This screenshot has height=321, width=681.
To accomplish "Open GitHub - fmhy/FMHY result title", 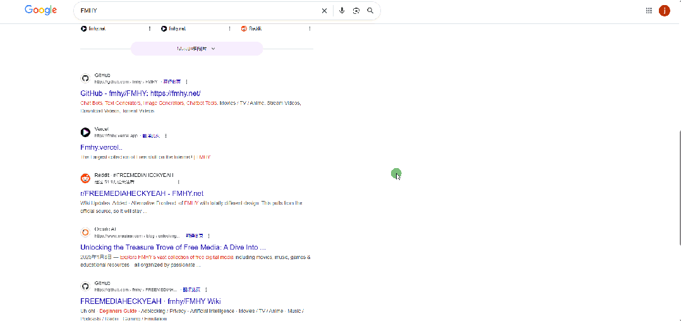I will [x=140, y=94].
